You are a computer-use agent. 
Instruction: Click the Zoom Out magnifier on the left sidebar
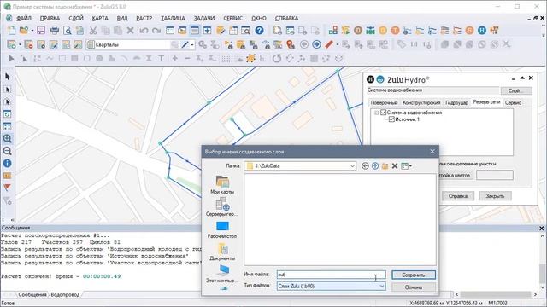[7, 151]
